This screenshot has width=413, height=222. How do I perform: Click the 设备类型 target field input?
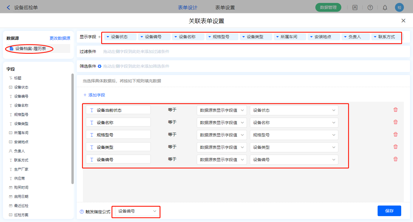click(x=118, y=147)
